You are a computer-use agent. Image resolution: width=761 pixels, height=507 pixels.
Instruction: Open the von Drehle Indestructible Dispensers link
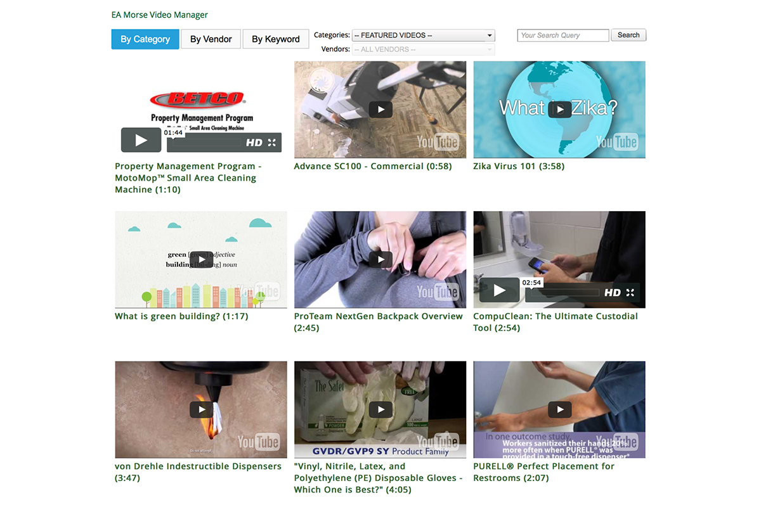(198, 472)
